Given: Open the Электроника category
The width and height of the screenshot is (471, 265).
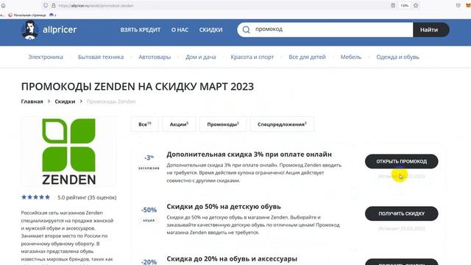Looking at the screenshot, I should coord(46,57).
